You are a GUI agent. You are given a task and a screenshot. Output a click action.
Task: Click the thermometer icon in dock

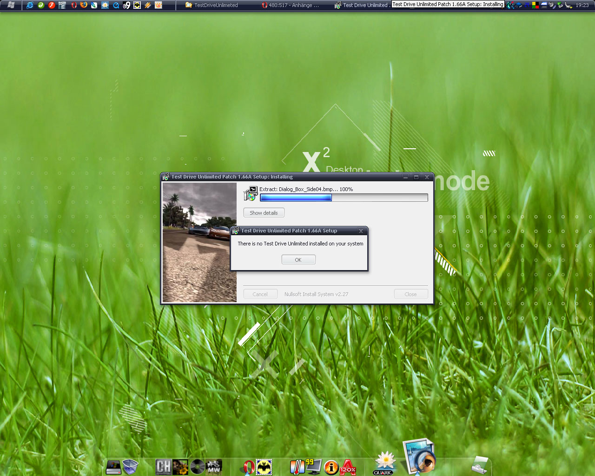pyautogui.click(x=297, y=467)
